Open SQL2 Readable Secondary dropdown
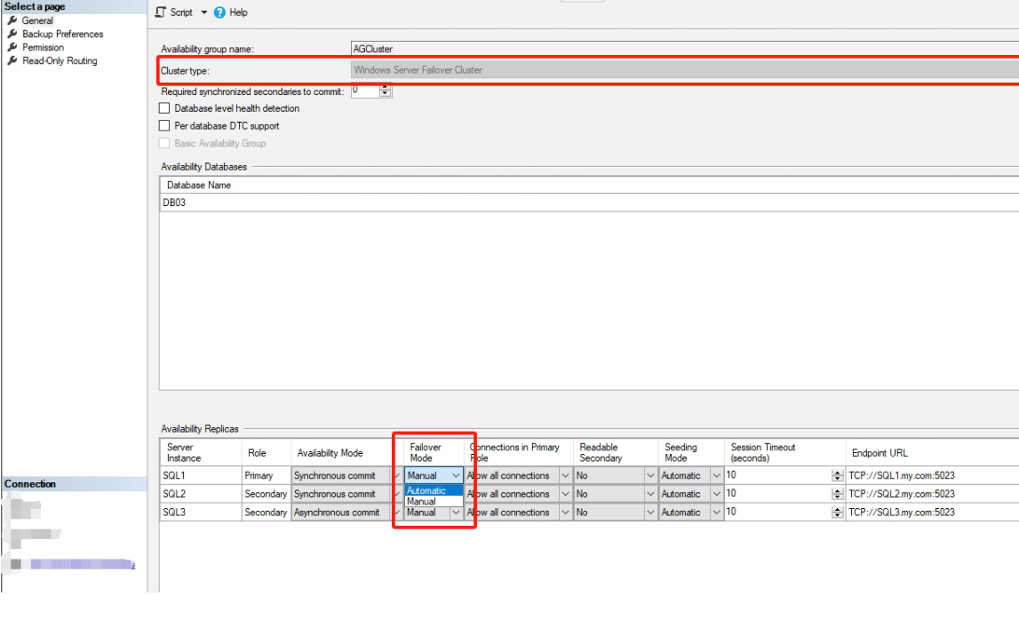This screenshot has height=628, width=1019. pyautogui.click(x=650, y=494)
